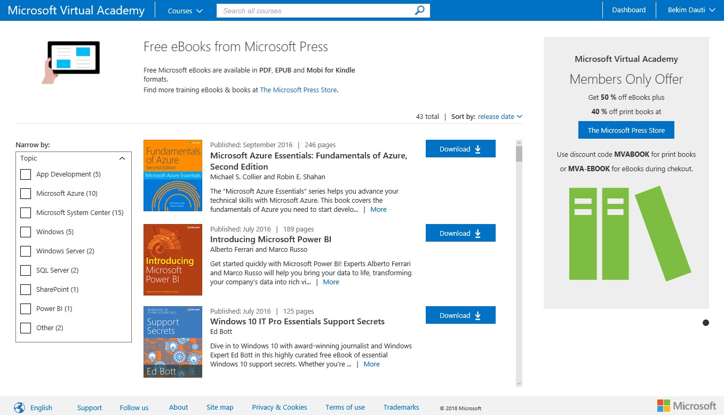The width and height of the screenshot is (724, 415).
Task: Click the Azure Essentials Second Edition title
Action: click(x=308, y=161)
